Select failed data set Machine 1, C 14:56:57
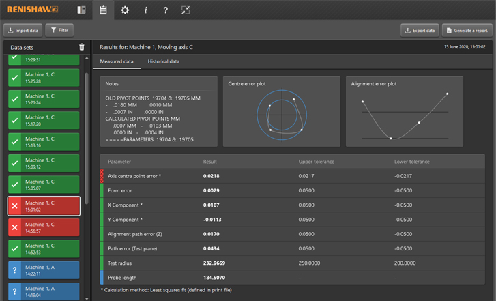 44,227
